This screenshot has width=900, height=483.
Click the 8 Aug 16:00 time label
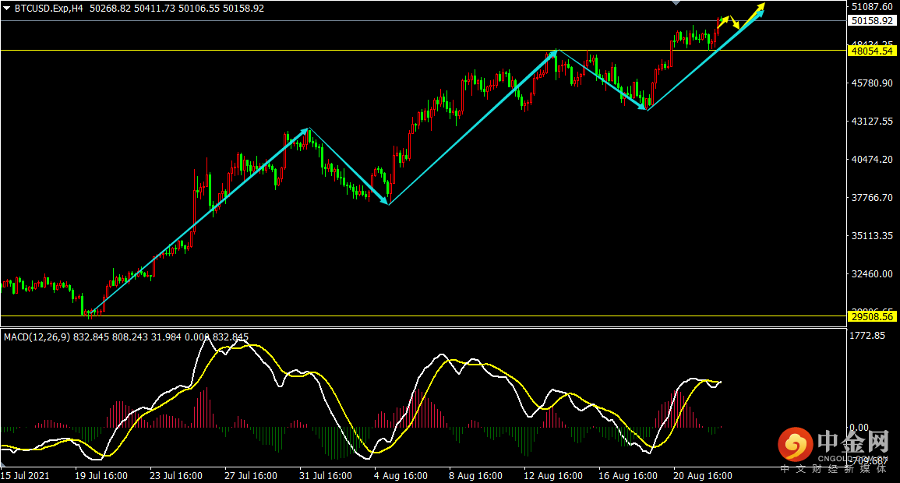pos(476,476)
